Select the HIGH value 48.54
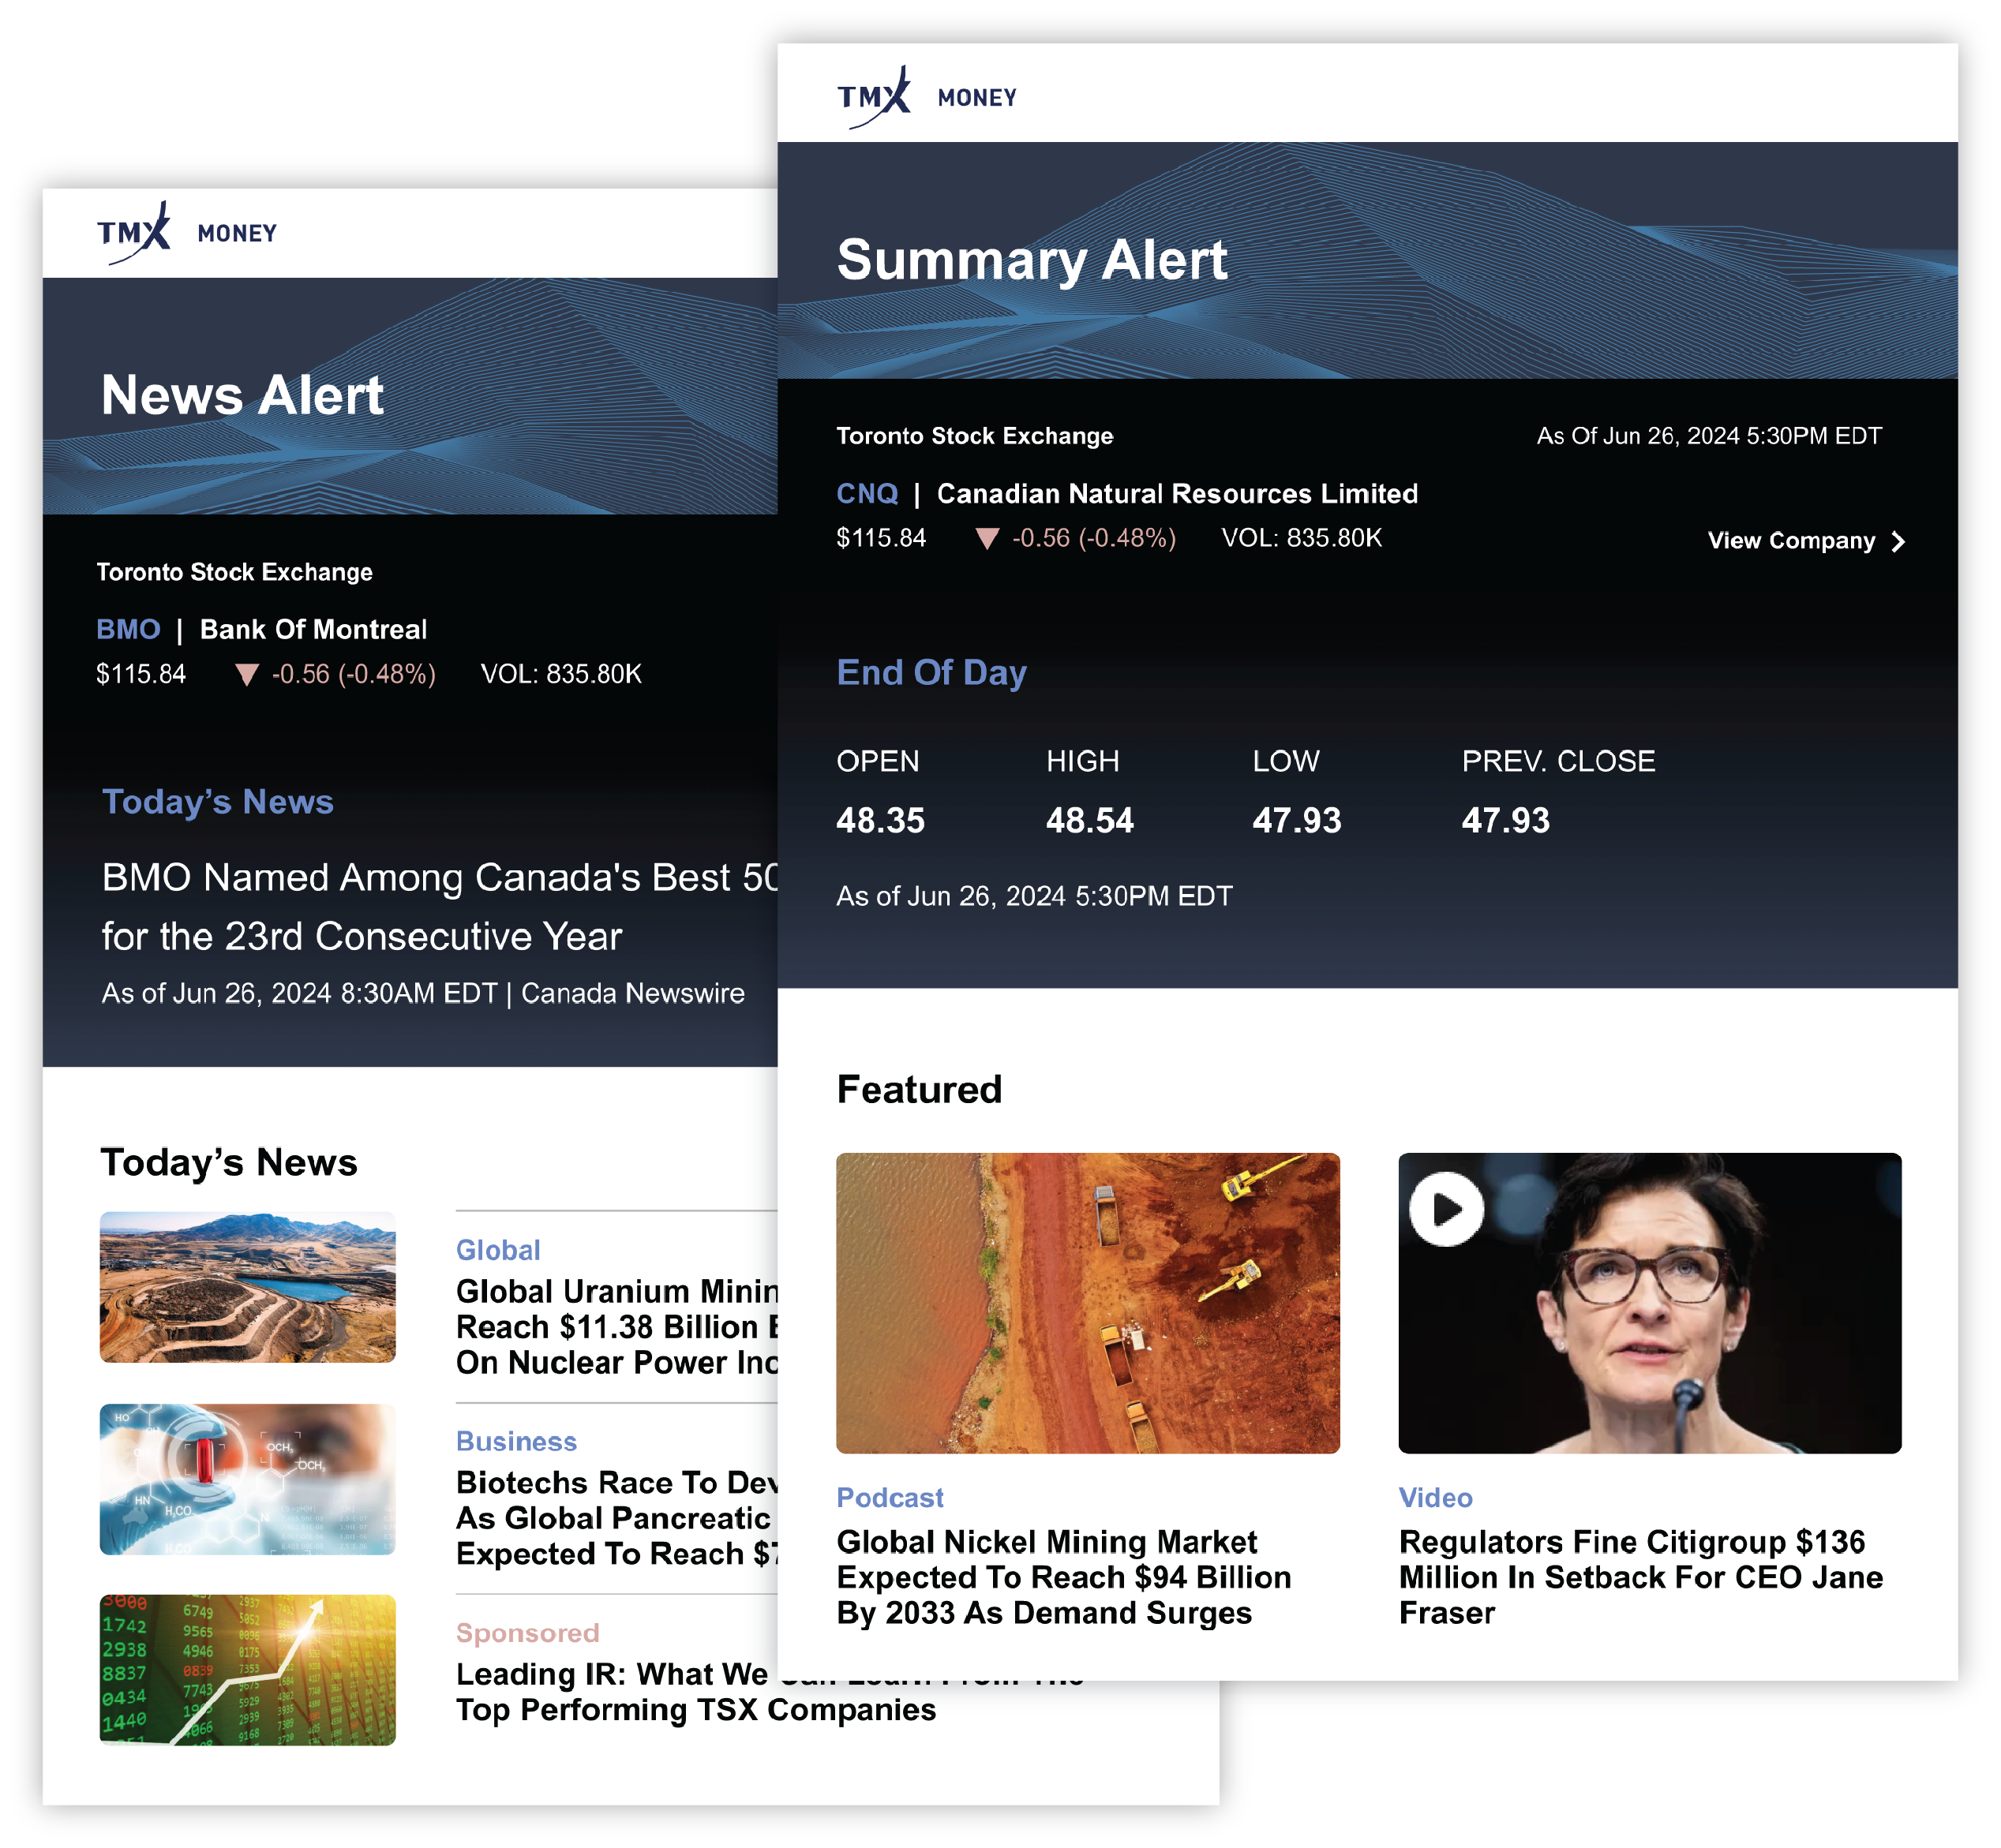This screenshot has width=2001, height=1848. pyautogui.click(x=1089, y=820)
